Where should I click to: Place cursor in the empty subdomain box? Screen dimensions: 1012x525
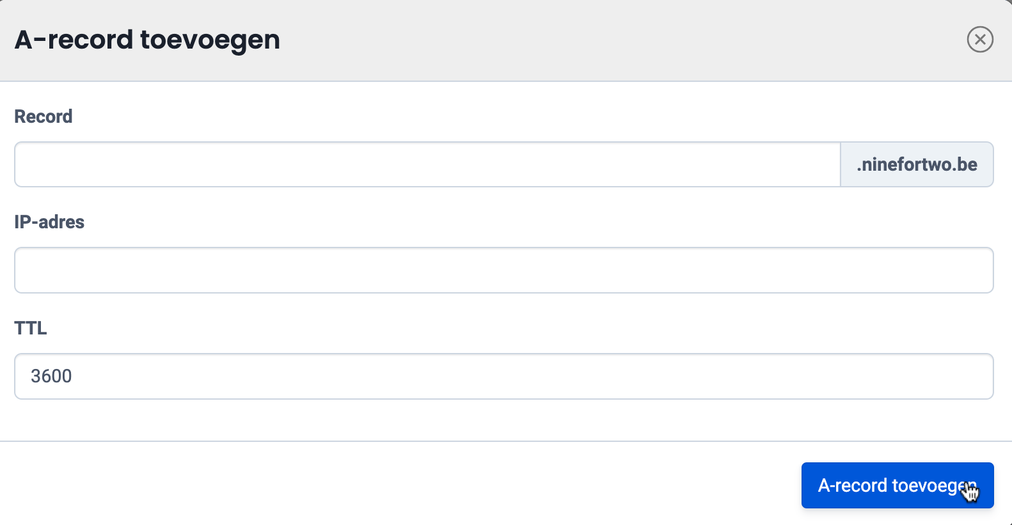click(427, 164)
